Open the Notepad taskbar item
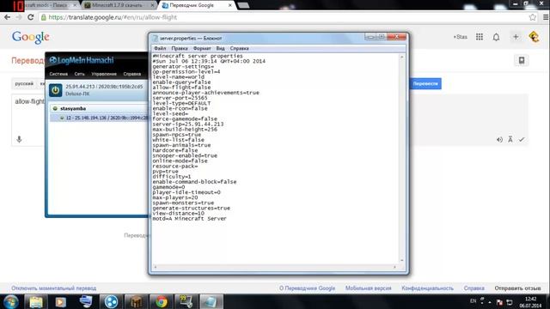550x309 pixels. click(211, 301)
